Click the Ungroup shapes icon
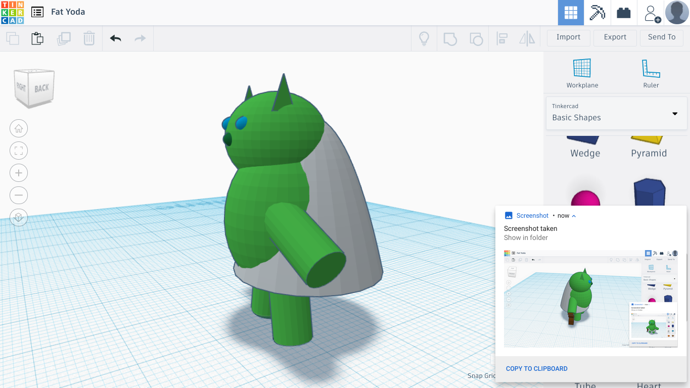This screenshot has width=690, height=388. (476, 38)
